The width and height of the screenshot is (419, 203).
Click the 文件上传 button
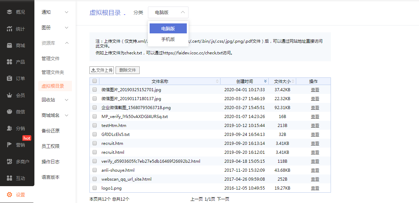point(101,70)
